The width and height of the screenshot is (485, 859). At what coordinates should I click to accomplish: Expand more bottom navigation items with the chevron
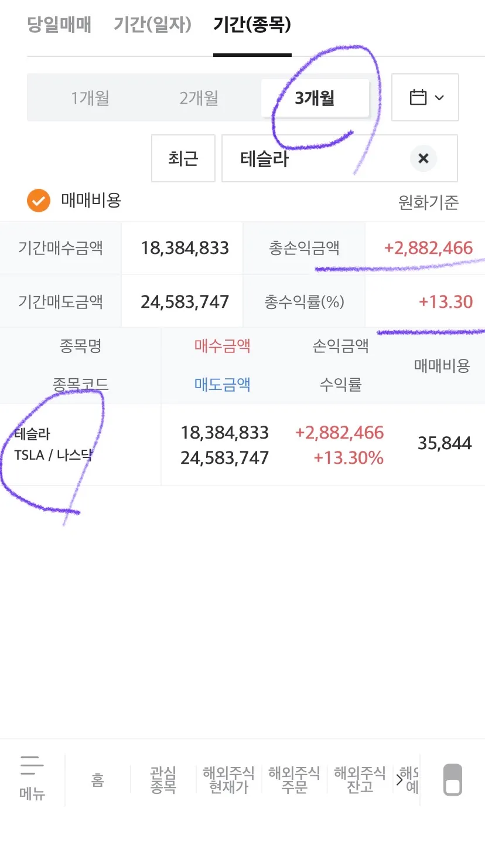coord(401,779)
